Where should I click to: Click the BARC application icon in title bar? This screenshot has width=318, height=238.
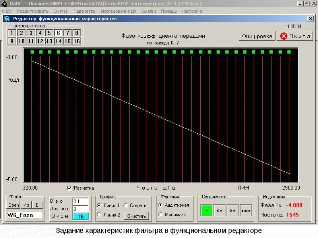point(4,4)
